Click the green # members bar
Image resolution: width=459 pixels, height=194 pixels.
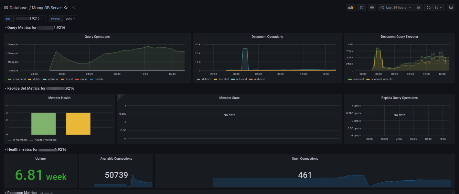[43, 124]
